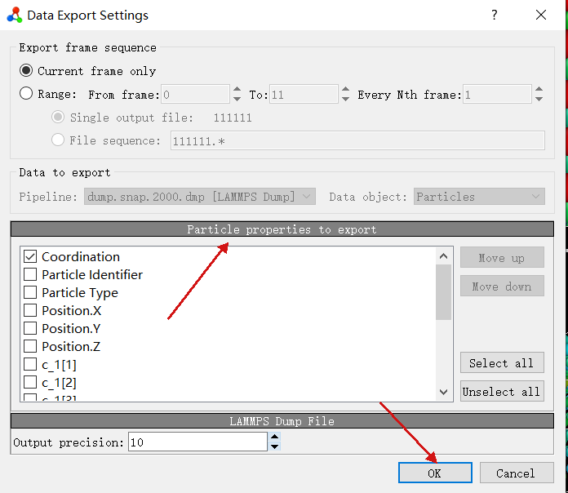Tick the Particle Type checkbox

tap(30, 292)
